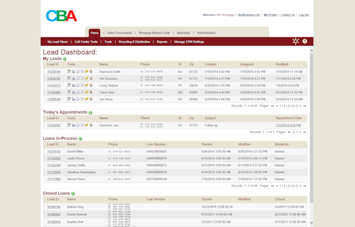Open closed loan lead ID 10106786
Image resolution: width=355 pixels, height=227 pixels.
point(54,207)
